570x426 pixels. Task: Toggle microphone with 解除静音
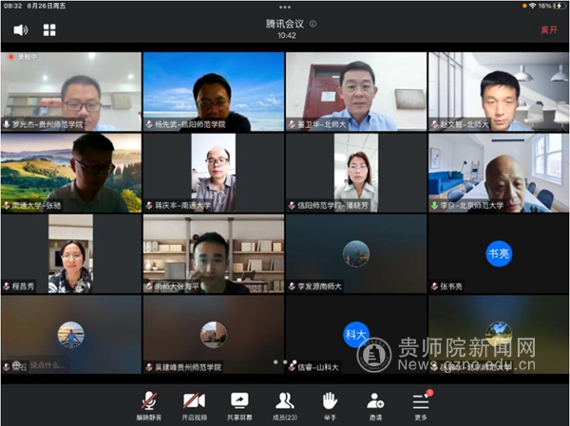point(149,405)
